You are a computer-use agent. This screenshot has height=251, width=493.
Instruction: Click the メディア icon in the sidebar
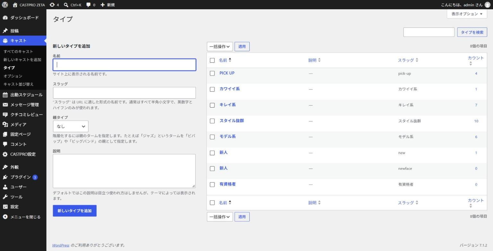coord(5,125)
